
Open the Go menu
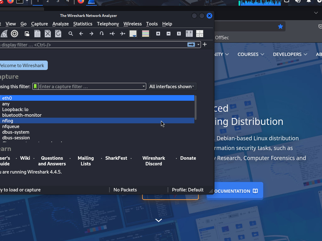pos(23,24)
